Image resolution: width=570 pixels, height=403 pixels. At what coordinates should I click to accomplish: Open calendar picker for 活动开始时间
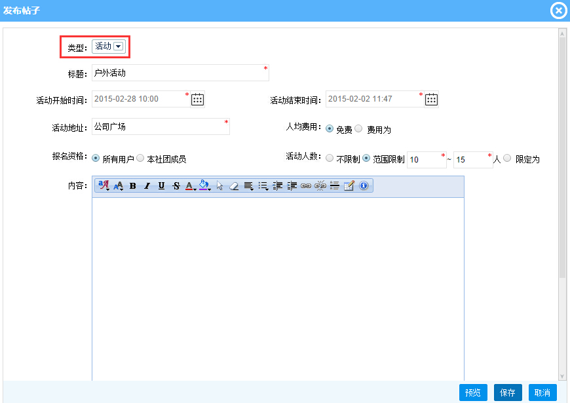[x=197, y=100]
